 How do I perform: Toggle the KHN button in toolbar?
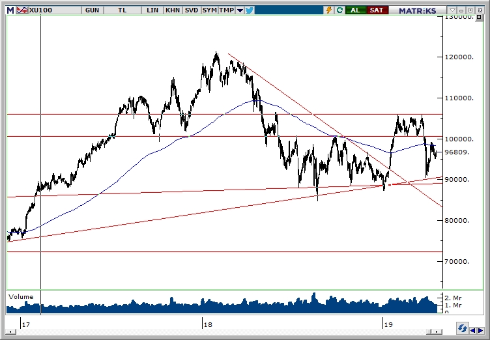pos(173,10)
